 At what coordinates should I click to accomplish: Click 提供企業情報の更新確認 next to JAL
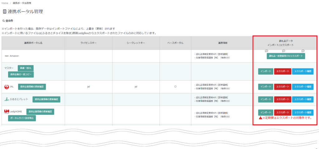32,86
